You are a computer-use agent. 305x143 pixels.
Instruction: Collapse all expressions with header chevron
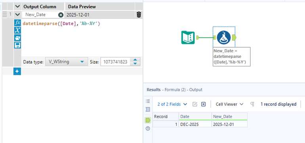click(x=17, y=7)
